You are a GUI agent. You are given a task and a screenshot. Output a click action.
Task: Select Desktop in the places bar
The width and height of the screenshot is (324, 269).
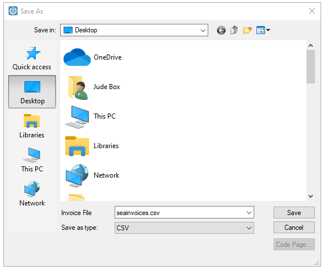(32, 91)
